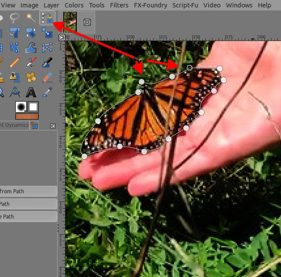This screenshot has width=281, height=277.
Task: Open the Help menu
Action: pyautogui.click(x=264, y=5)
